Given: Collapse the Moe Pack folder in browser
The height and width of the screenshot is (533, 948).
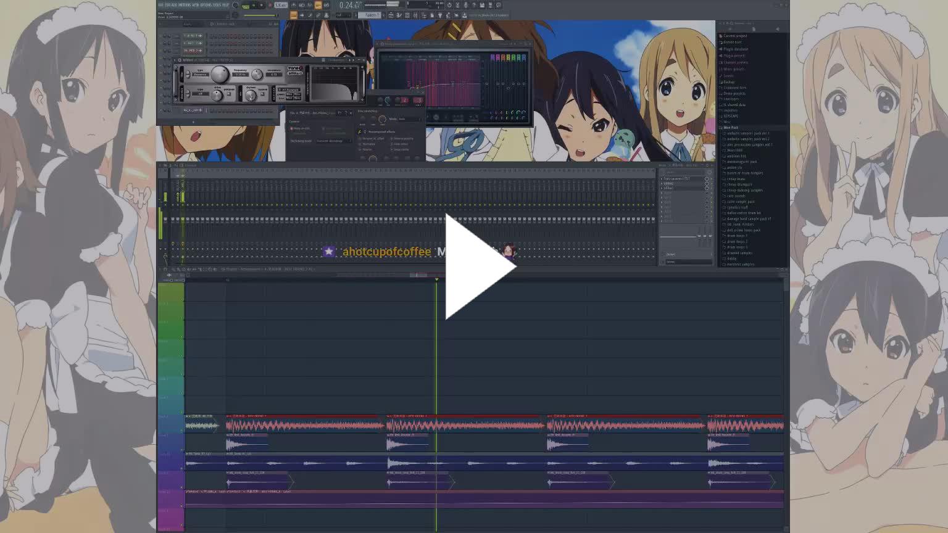Looking at the screenshot, I should click(x=721, y=128).
